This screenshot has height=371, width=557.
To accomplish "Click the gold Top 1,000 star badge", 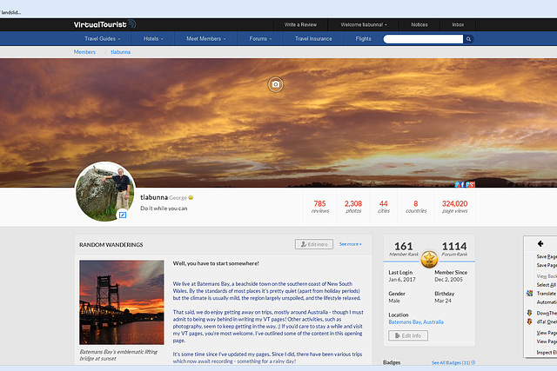I will [x=429, y=259].
